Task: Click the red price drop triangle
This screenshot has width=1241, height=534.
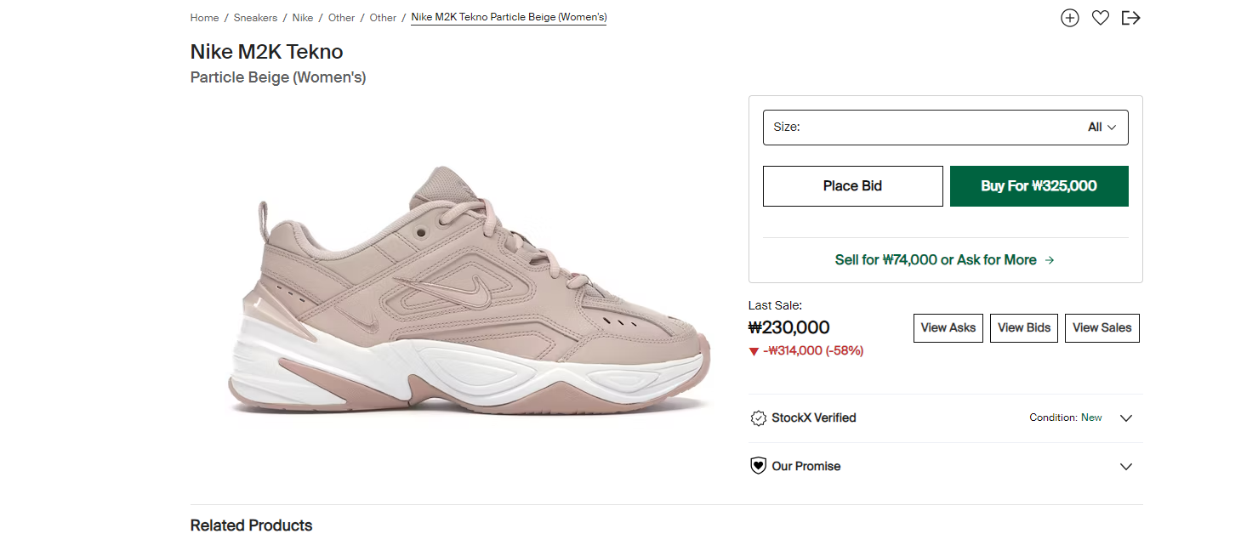Action: click(754, 351)
